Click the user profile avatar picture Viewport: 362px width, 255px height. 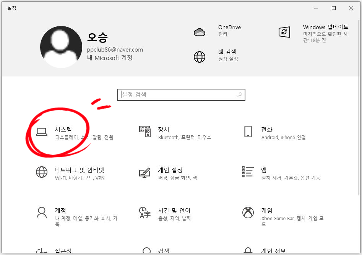[x=61, y=47]
